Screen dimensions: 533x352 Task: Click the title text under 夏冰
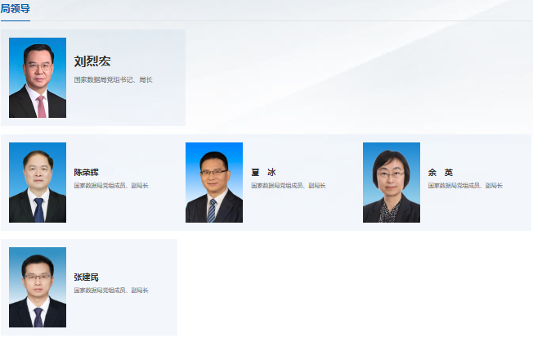tap(288, 186)
